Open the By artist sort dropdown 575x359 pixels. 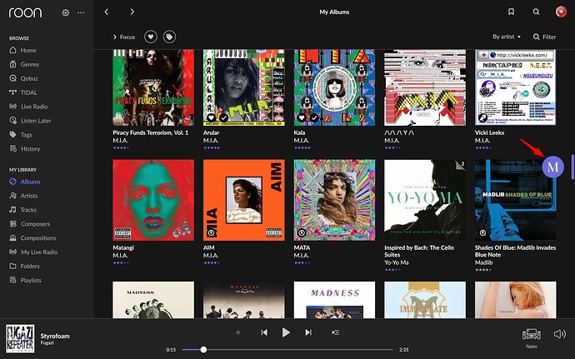coord(507,37)
